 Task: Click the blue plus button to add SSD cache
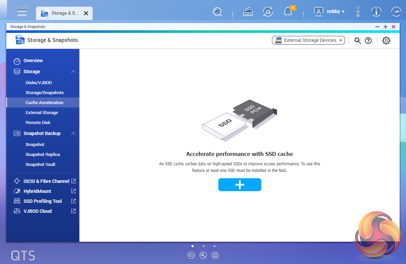point(240,185)
